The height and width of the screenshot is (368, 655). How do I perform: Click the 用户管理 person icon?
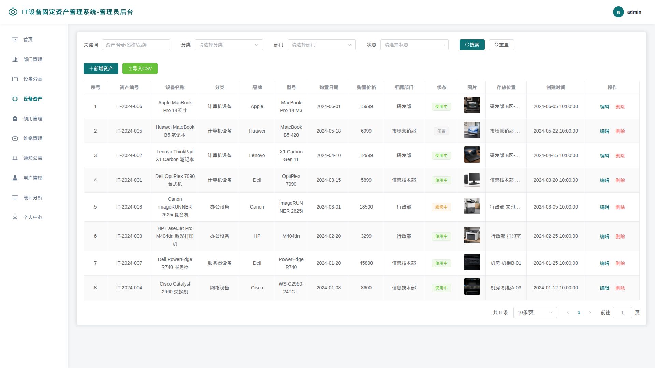pos(15,178)
